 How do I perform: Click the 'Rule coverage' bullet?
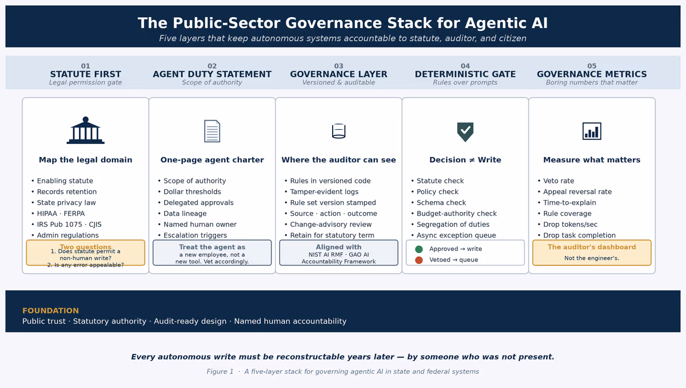point(563,214)
